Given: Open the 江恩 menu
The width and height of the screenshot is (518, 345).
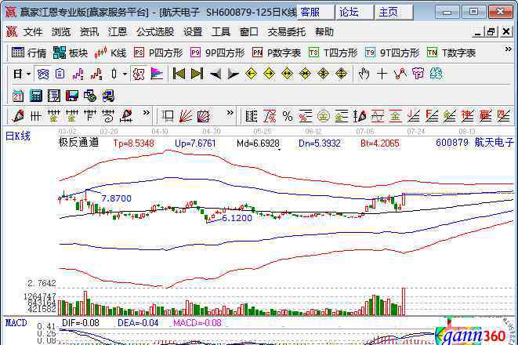Looking at the screenshot, I should click(x=118, y=32).
